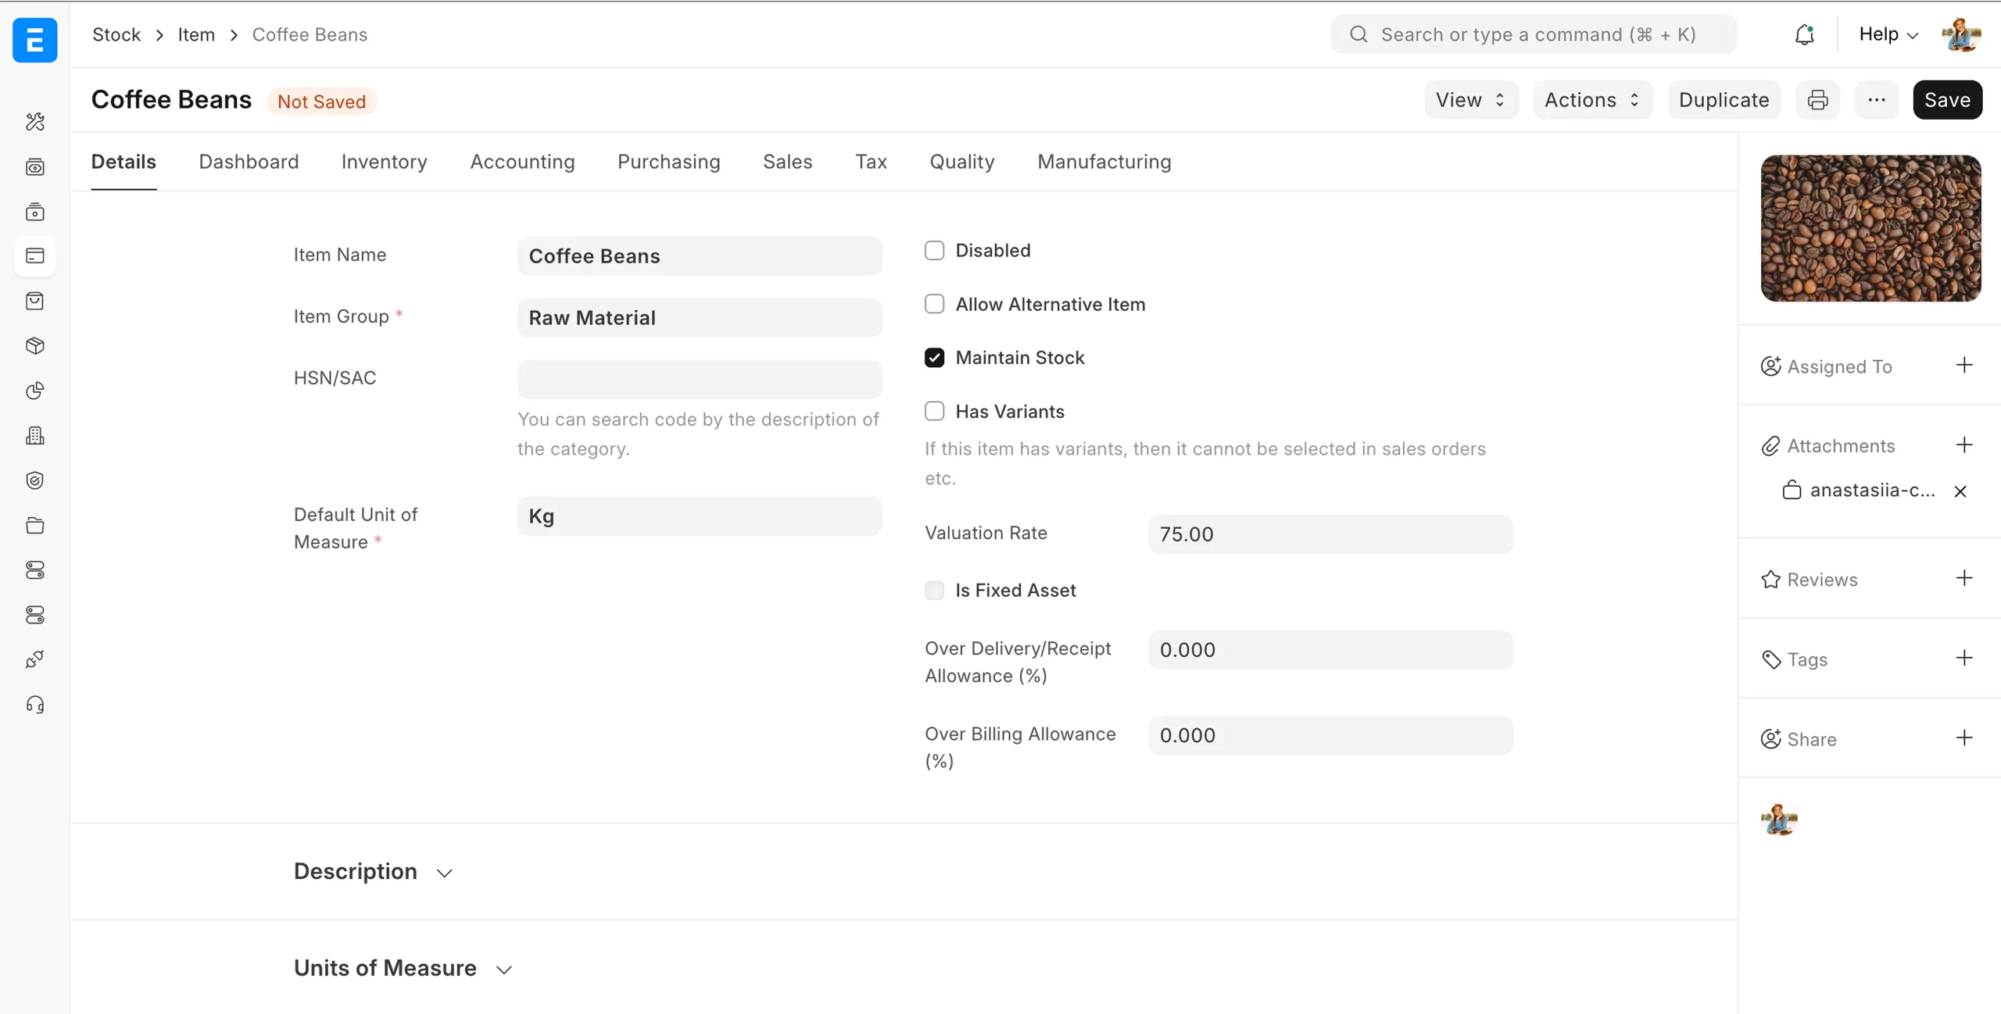Open the shopping bag Selling module icon
Screen dimensions: 2001x1014
tap(34, 301)
